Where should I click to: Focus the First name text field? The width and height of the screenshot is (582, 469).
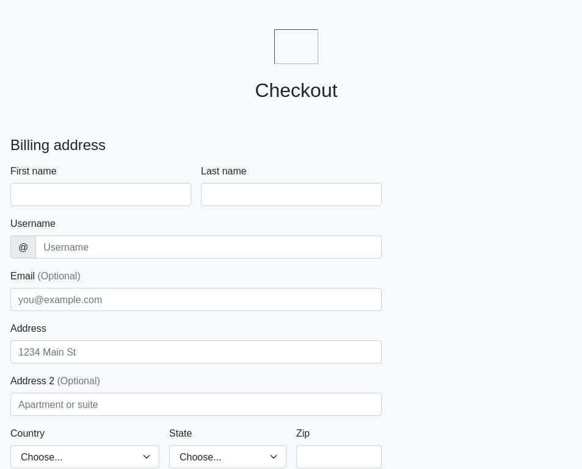tap(101, 195)
